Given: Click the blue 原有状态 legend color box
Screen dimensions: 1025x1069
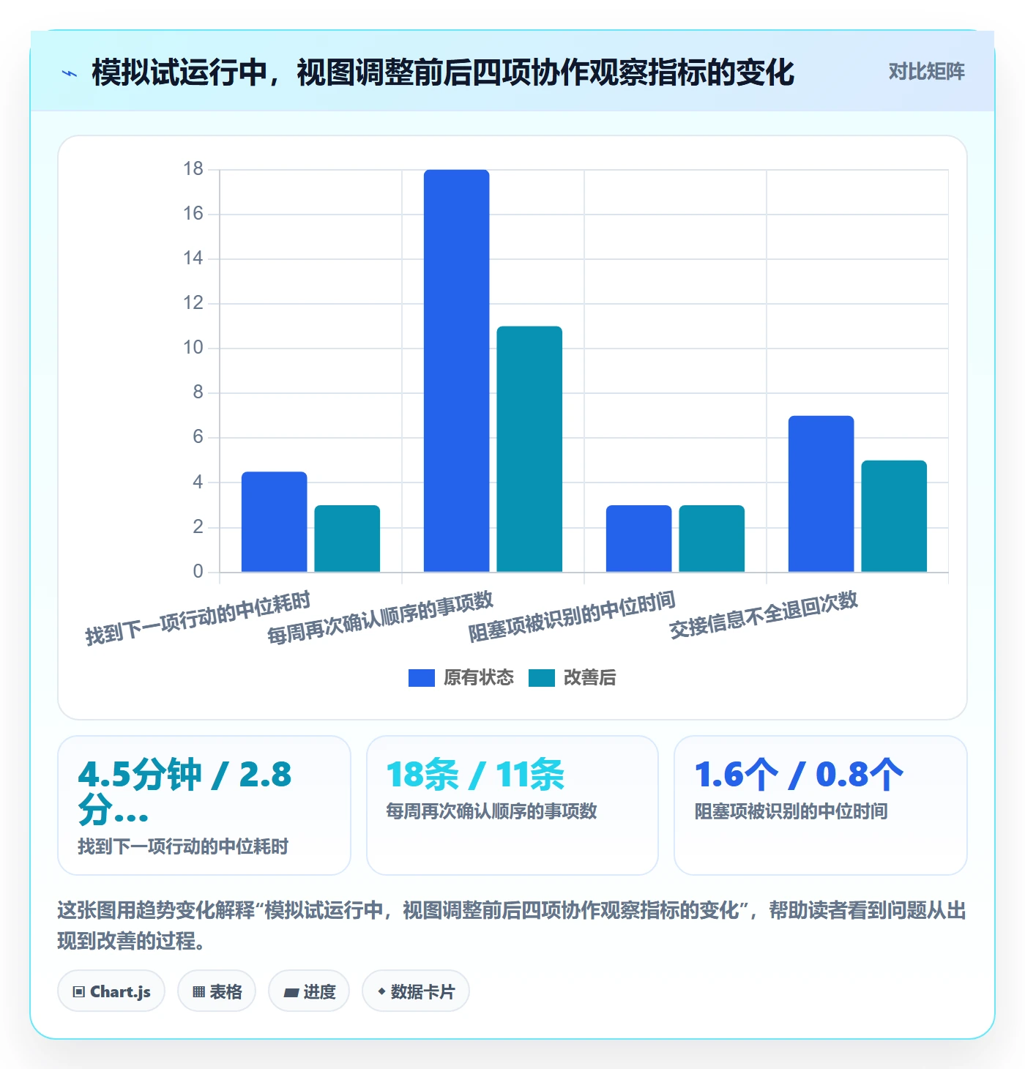Looking at the screenshot, I should click(422, 678).
